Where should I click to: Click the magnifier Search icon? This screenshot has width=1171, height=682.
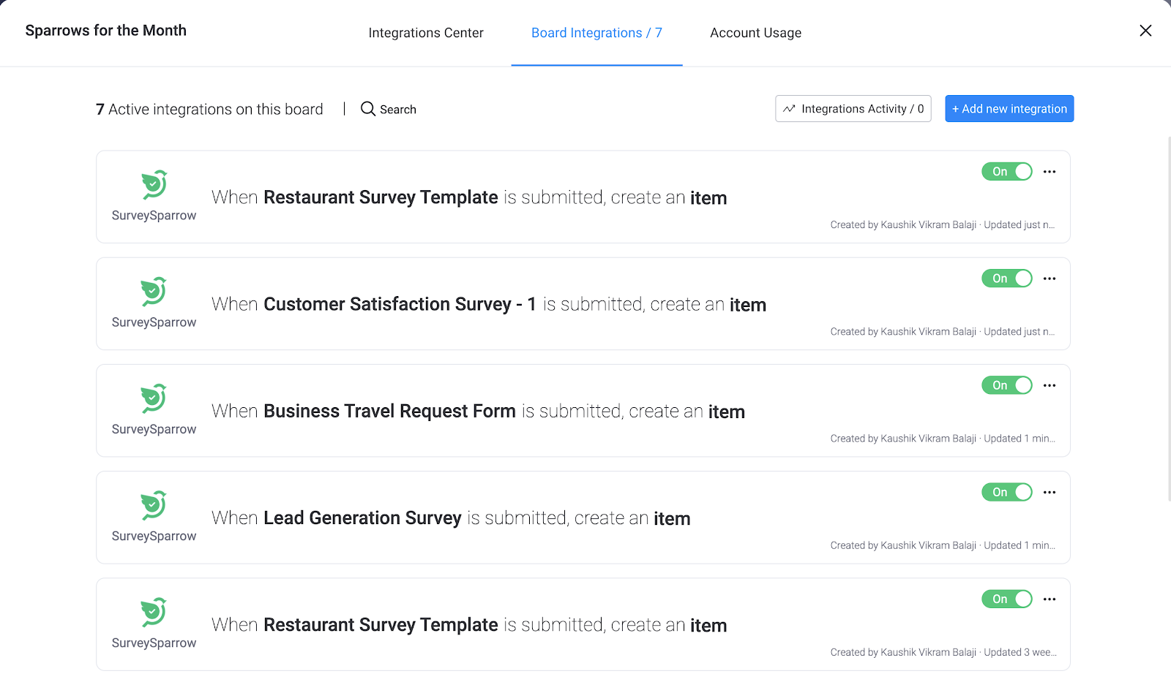pos(368,109)
